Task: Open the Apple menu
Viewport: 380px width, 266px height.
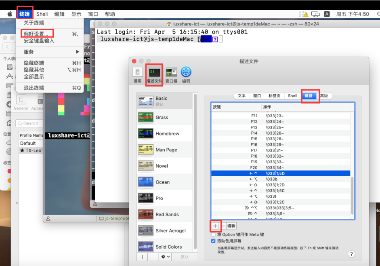Action: (10, 14)
